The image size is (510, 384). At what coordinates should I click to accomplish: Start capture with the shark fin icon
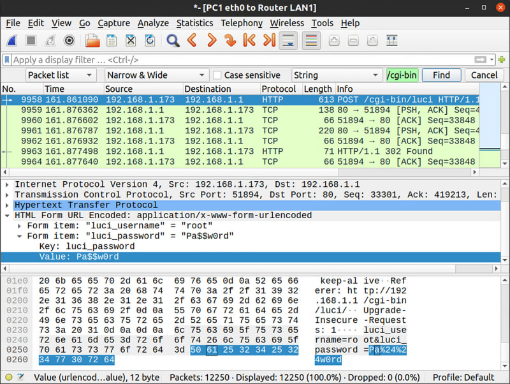click(12, 41)
